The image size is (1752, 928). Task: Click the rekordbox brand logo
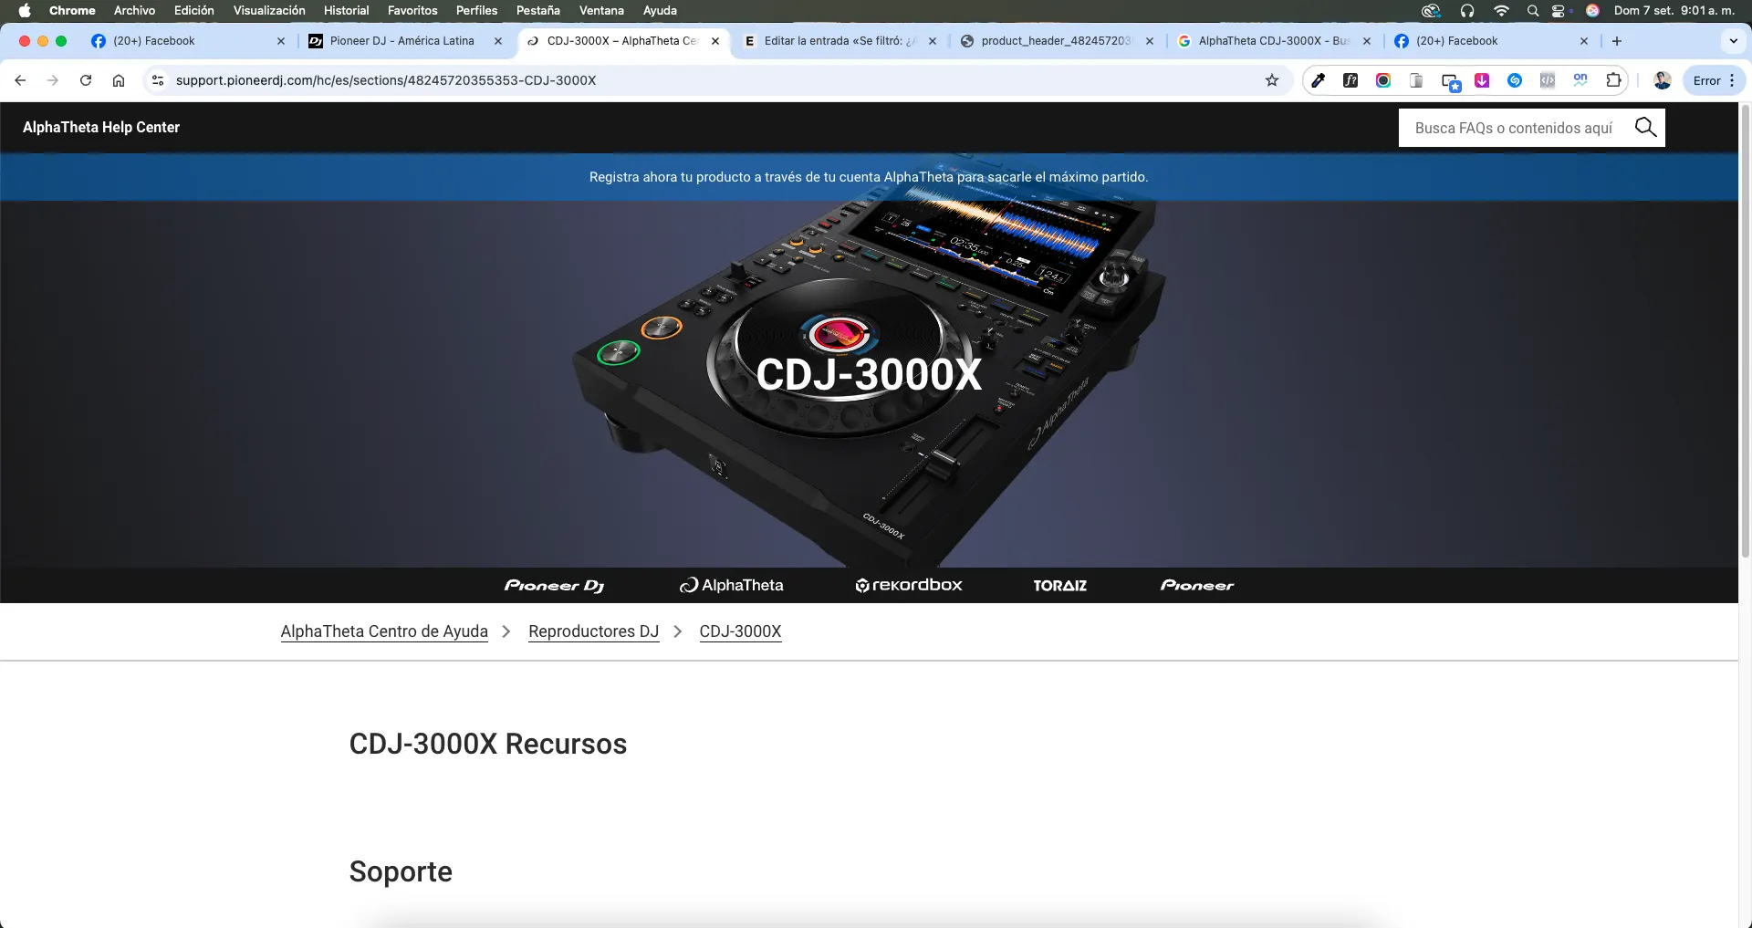click(x=909, y=585)
